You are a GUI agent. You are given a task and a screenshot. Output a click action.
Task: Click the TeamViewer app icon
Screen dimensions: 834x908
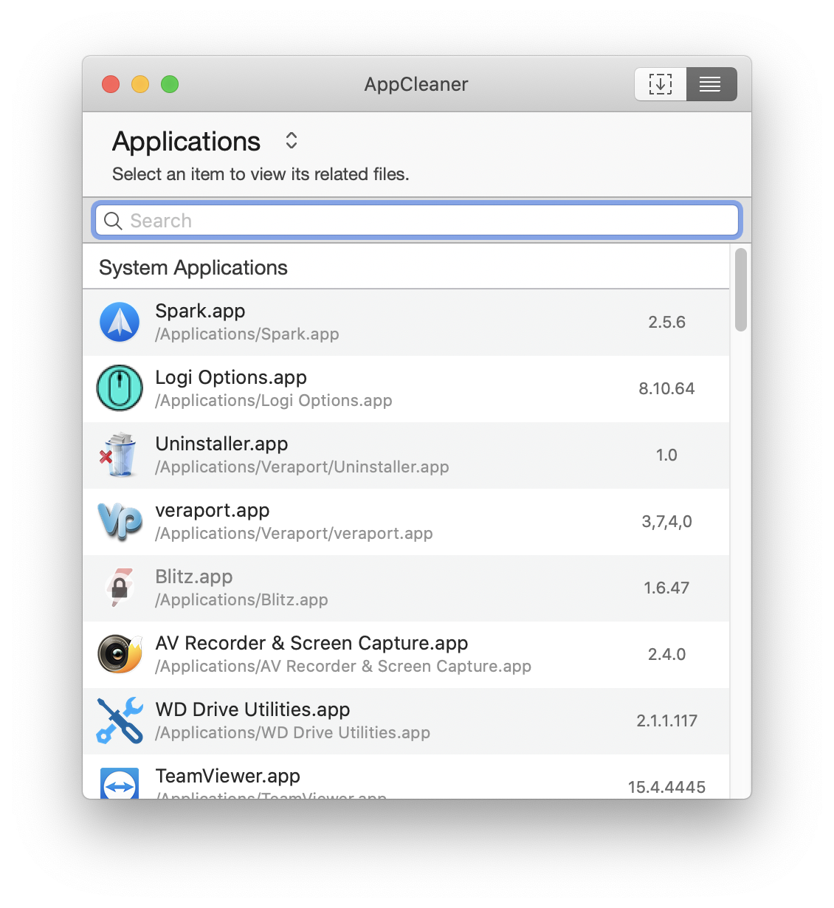coord(120,783)
